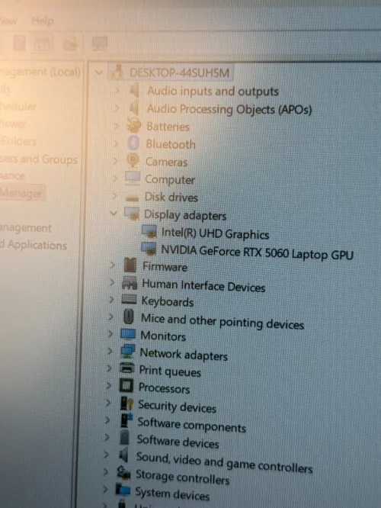The image size is (381, 508).
Task: Collapse the Display adapters category
Action: click(x=114, y=213)
